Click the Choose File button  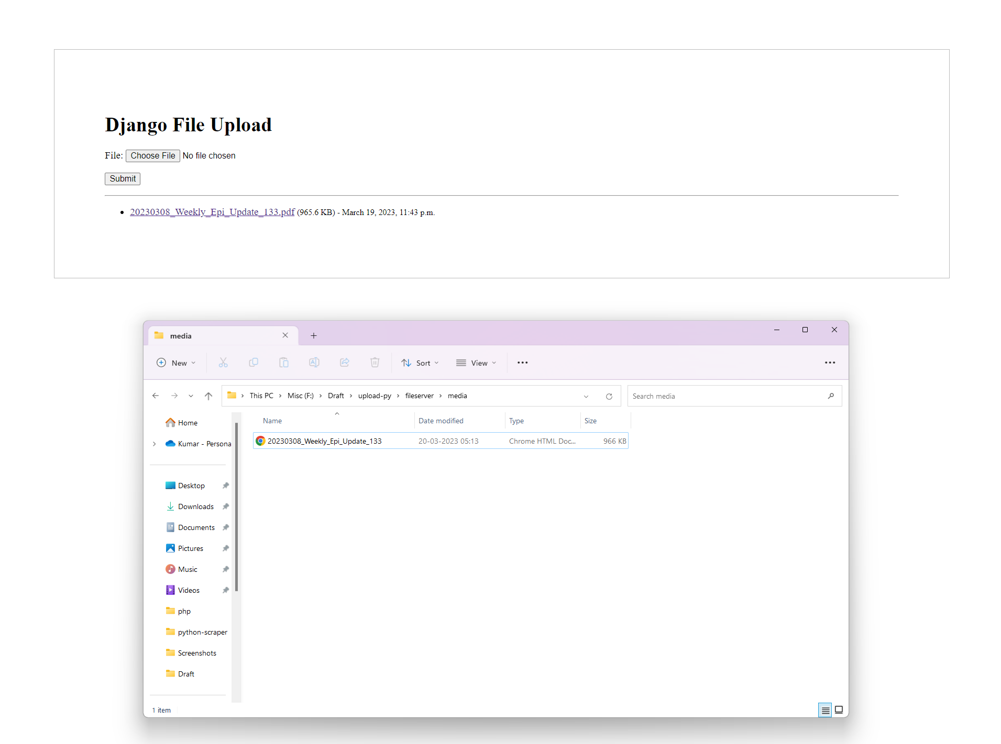tap(153, 156)
